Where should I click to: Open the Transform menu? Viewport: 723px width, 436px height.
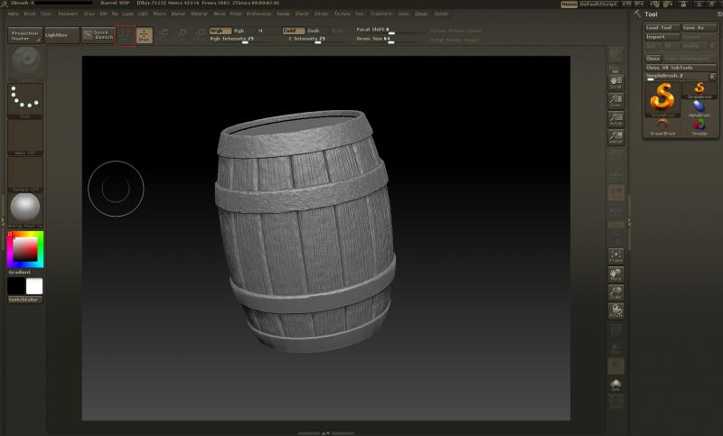click(380, 14)
